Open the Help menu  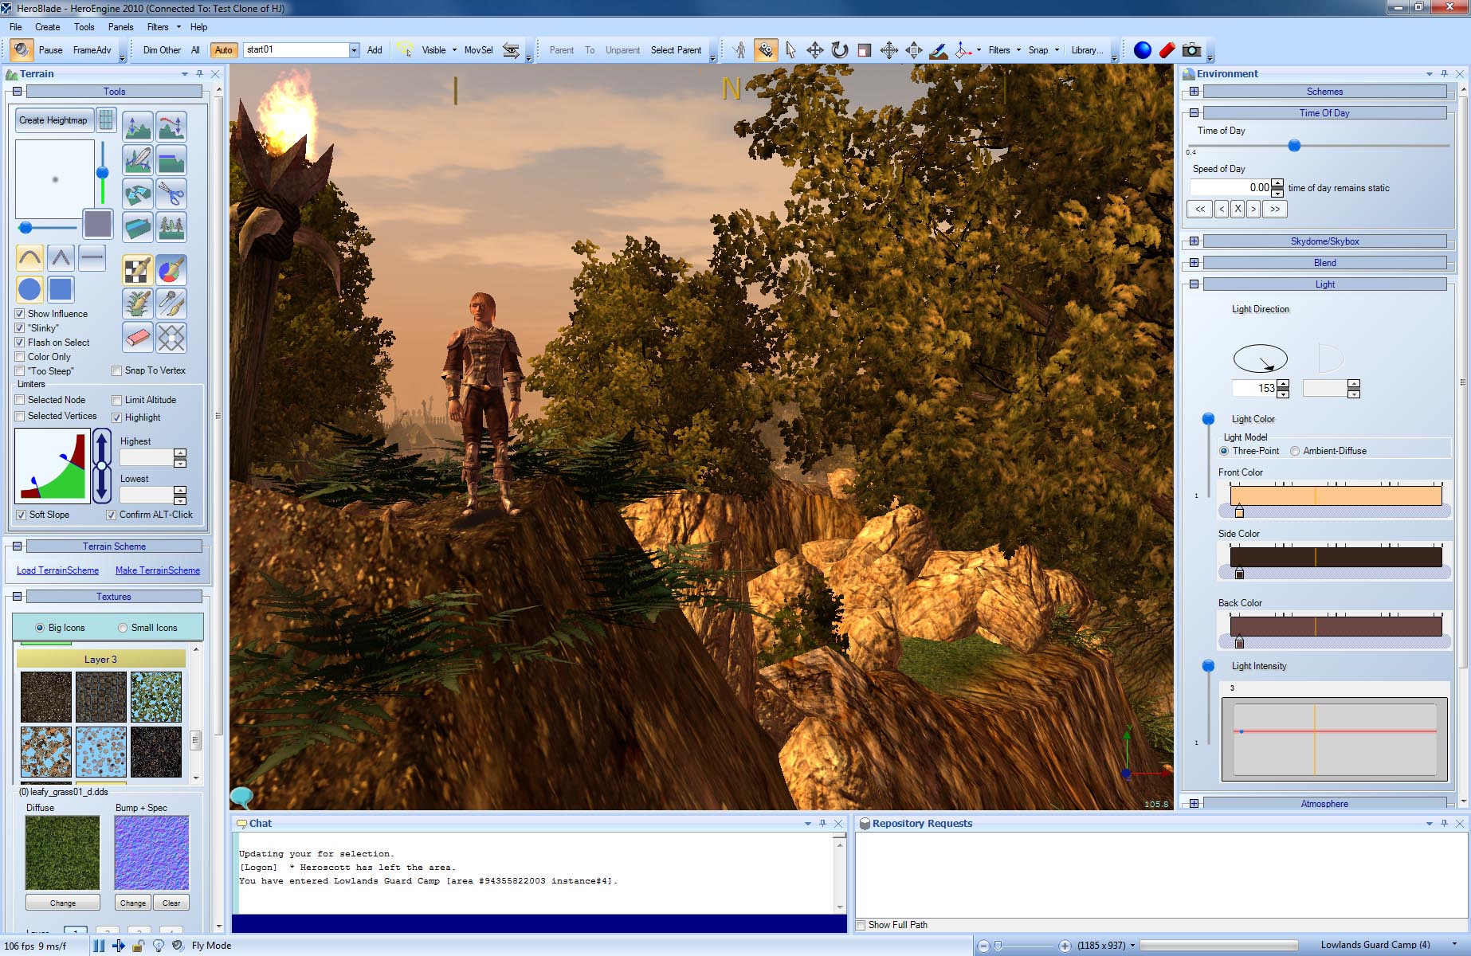(198, 27)
